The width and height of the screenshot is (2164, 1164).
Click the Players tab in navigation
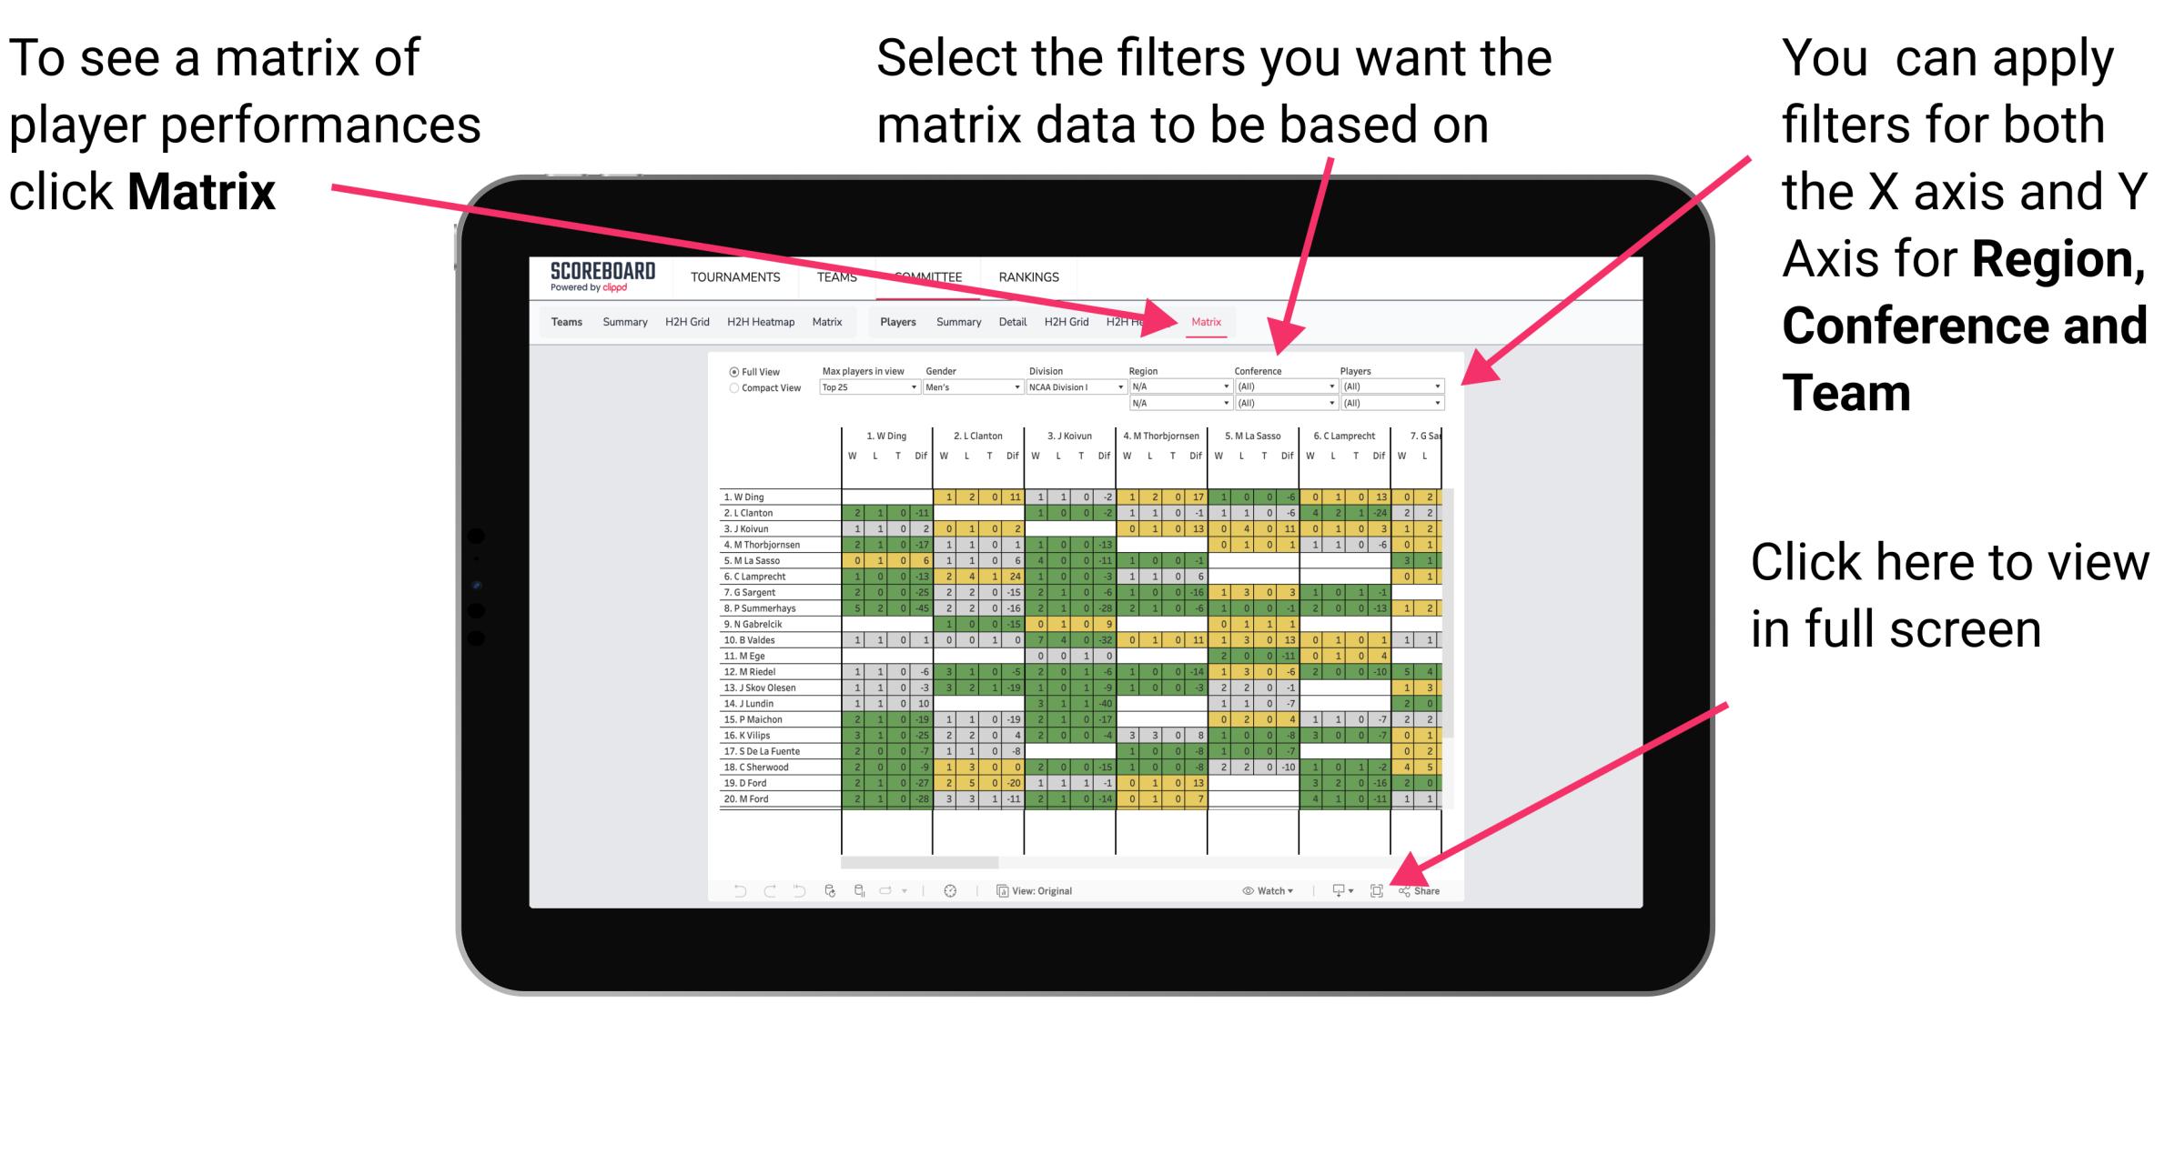pyautogui.click(x=894, y=323)
